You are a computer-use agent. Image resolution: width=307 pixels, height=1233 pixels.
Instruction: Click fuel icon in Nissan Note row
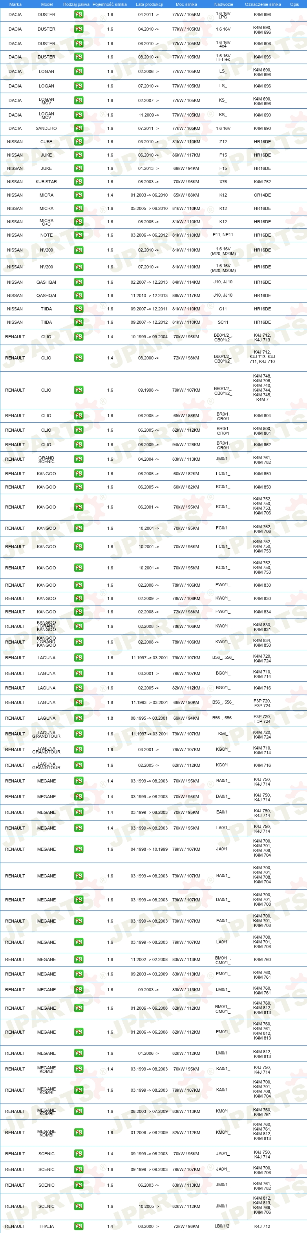(x=79, y=235)
